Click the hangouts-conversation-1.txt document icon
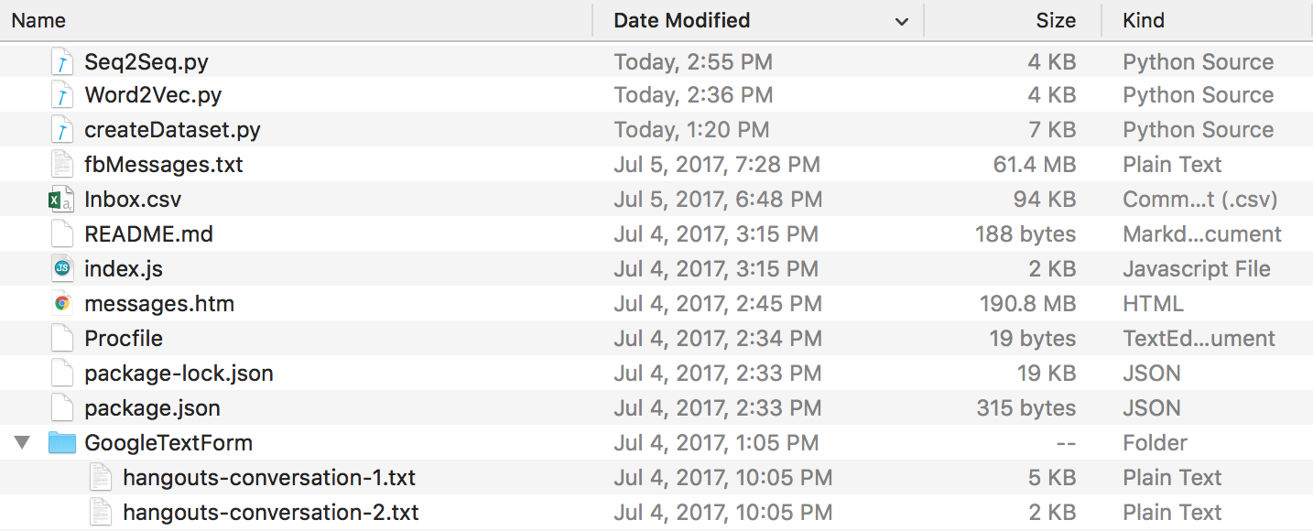 point(101,478)
